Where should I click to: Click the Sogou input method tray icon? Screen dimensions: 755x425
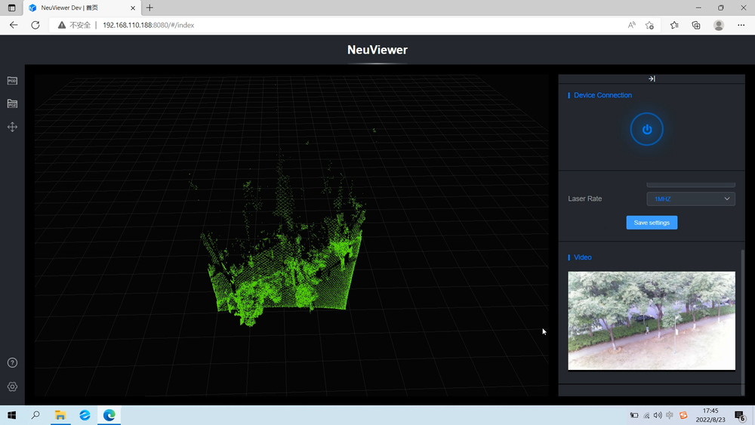coord(683,415)
